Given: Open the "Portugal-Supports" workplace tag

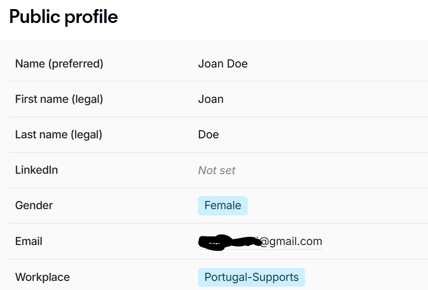Looking at the screenshot, I should (x=252, y=277).
